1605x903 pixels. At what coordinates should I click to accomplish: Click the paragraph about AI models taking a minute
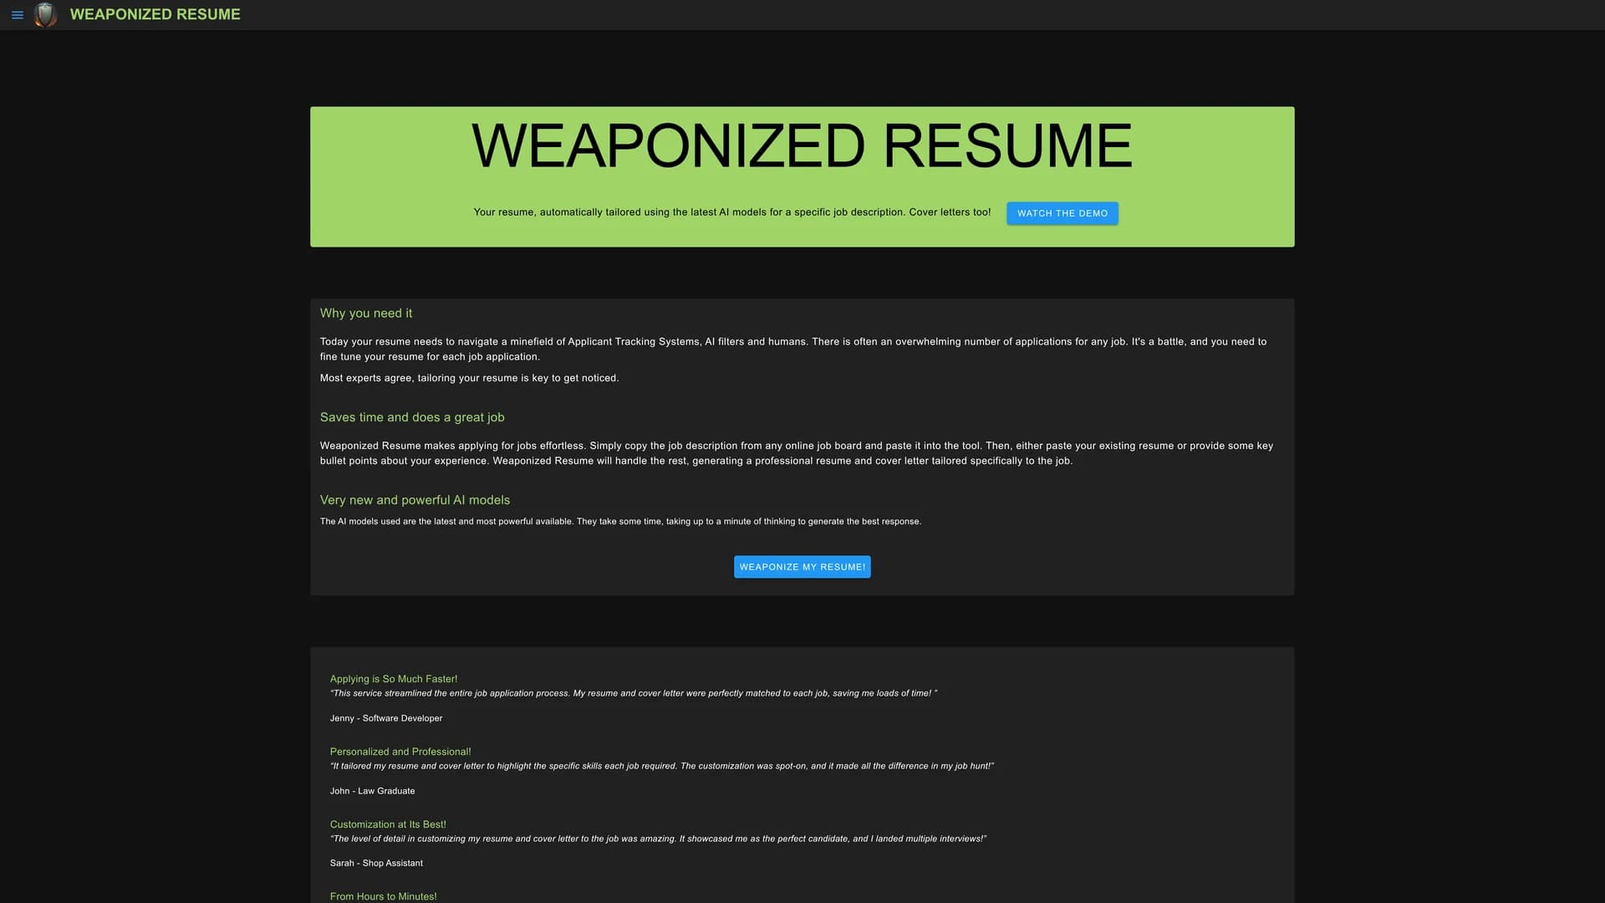click(x=620, y=522)
